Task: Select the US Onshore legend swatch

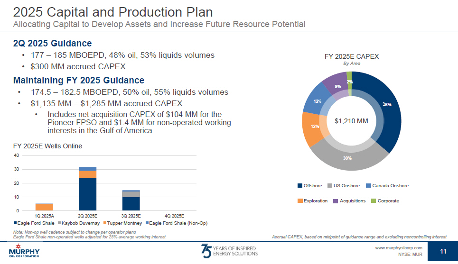Action: click(330, 186)
